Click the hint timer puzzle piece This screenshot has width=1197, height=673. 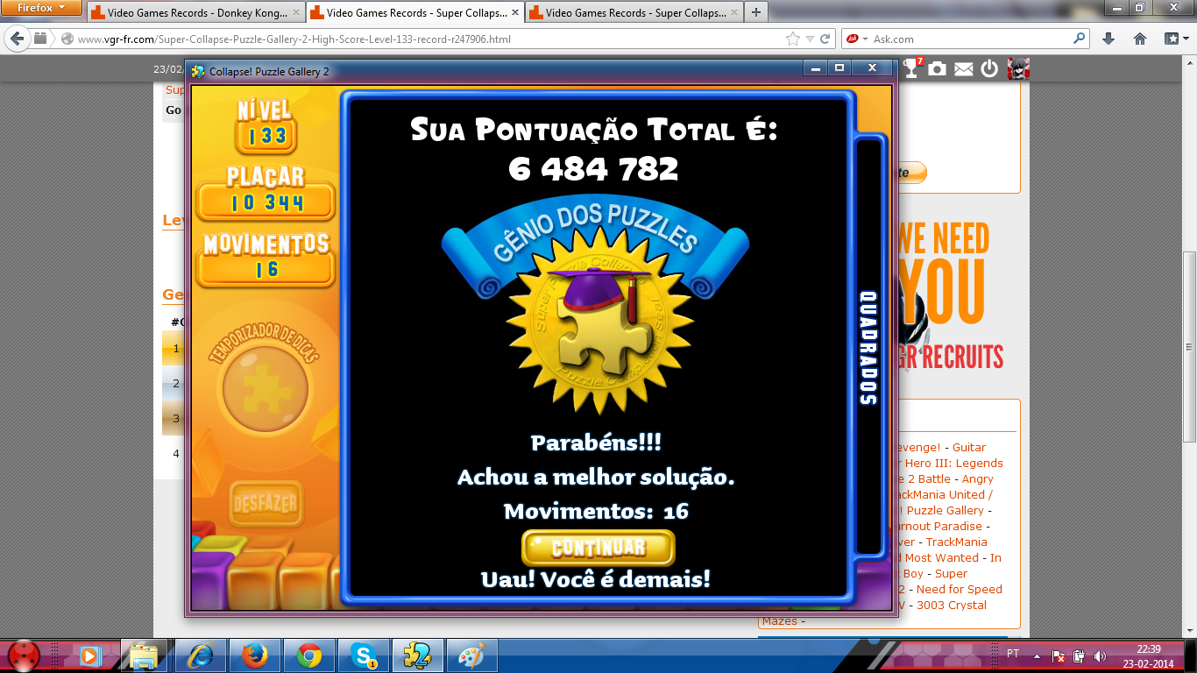click(x=266, y=388)
